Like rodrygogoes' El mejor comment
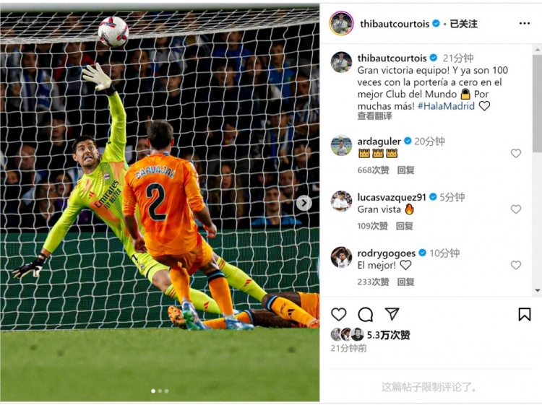Viewport: 542px width, 405px height. click(x=516, y=265)
